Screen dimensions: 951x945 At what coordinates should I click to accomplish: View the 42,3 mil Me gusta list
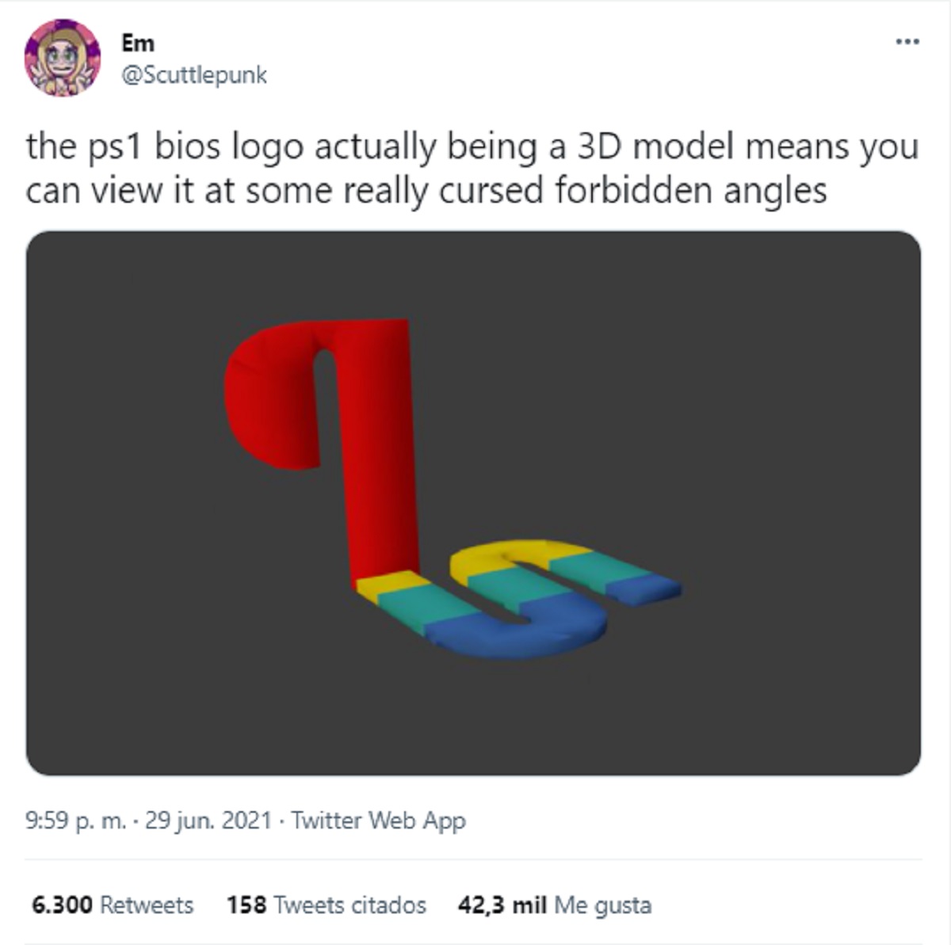tap(554, 905)
